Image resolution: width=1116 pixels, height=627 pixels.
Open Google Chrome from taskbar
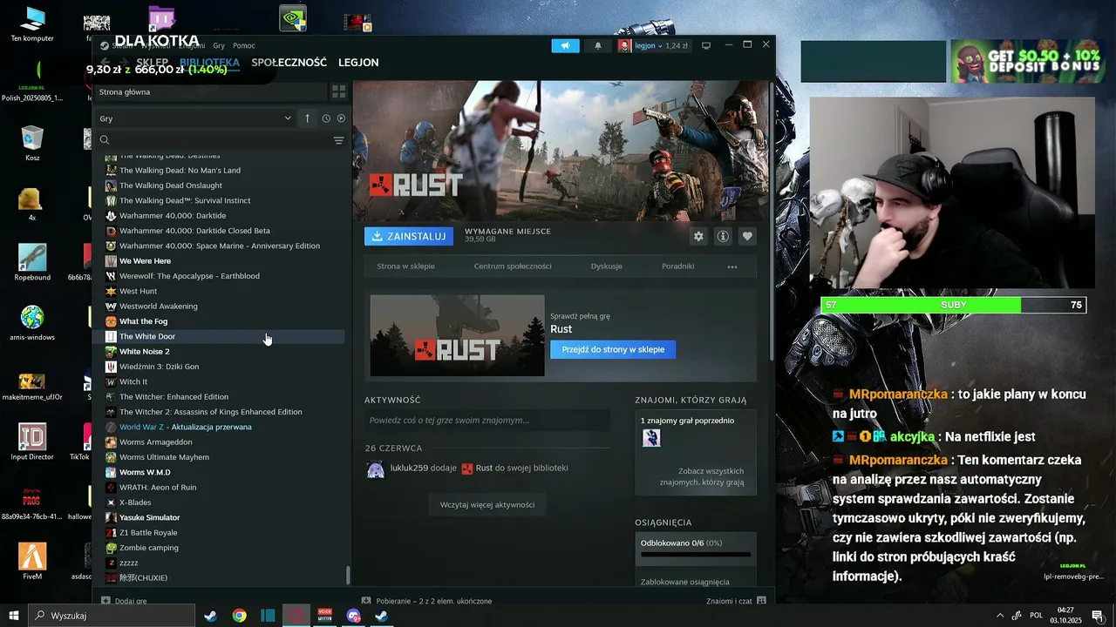click(x=239, y=616)
